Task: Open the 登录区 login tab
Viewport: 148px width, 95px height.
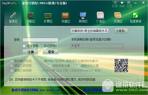Action: pos(13,18)
